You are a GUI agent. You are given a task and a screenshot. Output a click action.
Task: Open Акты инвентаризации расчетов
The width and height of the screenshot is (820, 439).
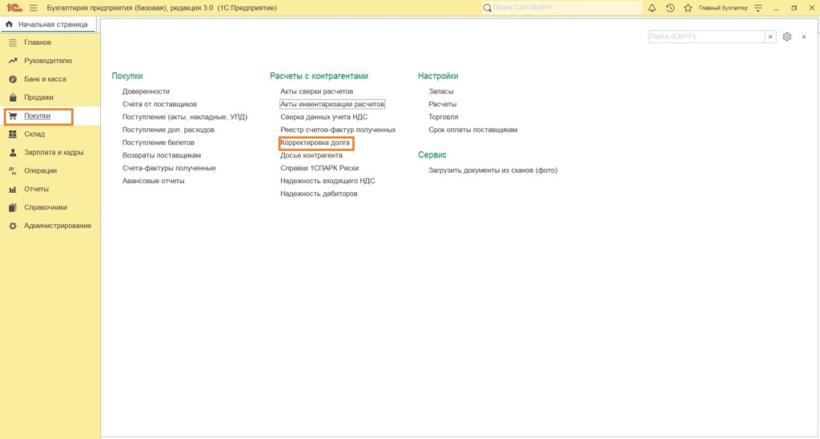pos(332,104)
